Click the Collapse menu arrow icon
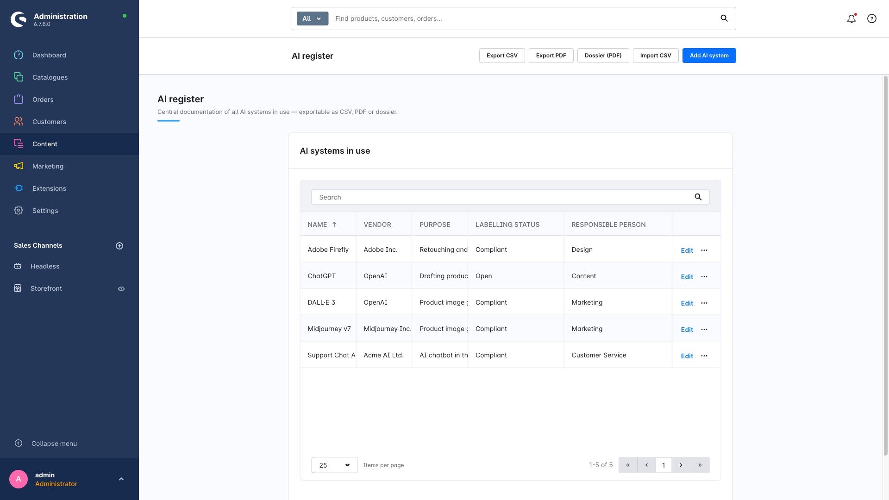 19,444
